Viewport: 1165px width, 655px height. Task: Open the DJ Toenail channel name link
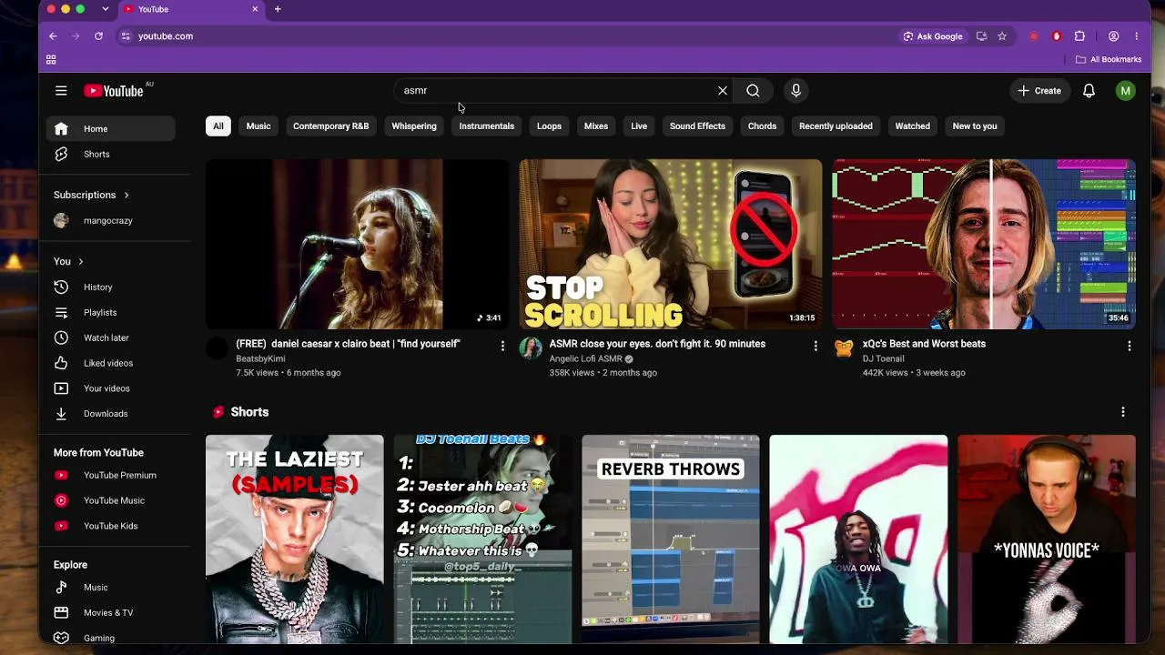coord(883,359)
